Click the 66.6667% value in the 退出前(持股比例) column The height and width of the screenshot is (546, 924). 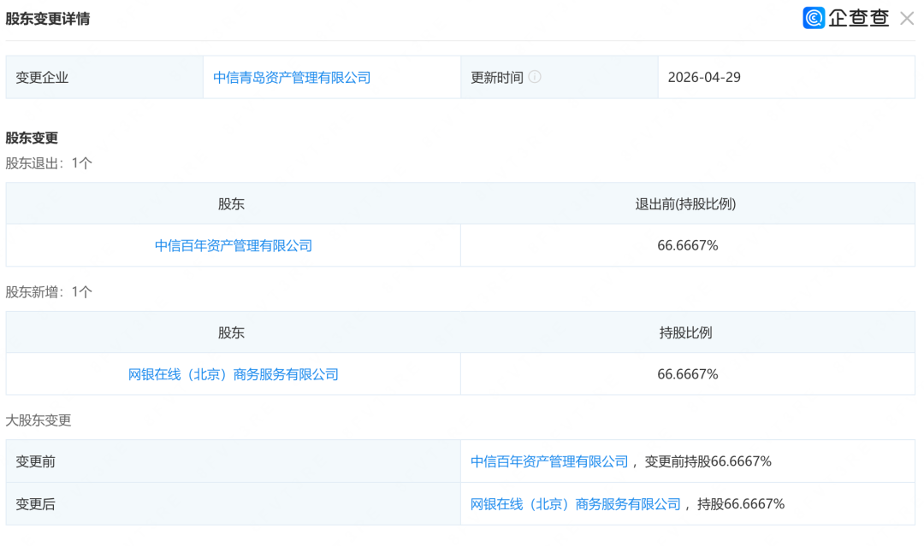coord(688,245)
